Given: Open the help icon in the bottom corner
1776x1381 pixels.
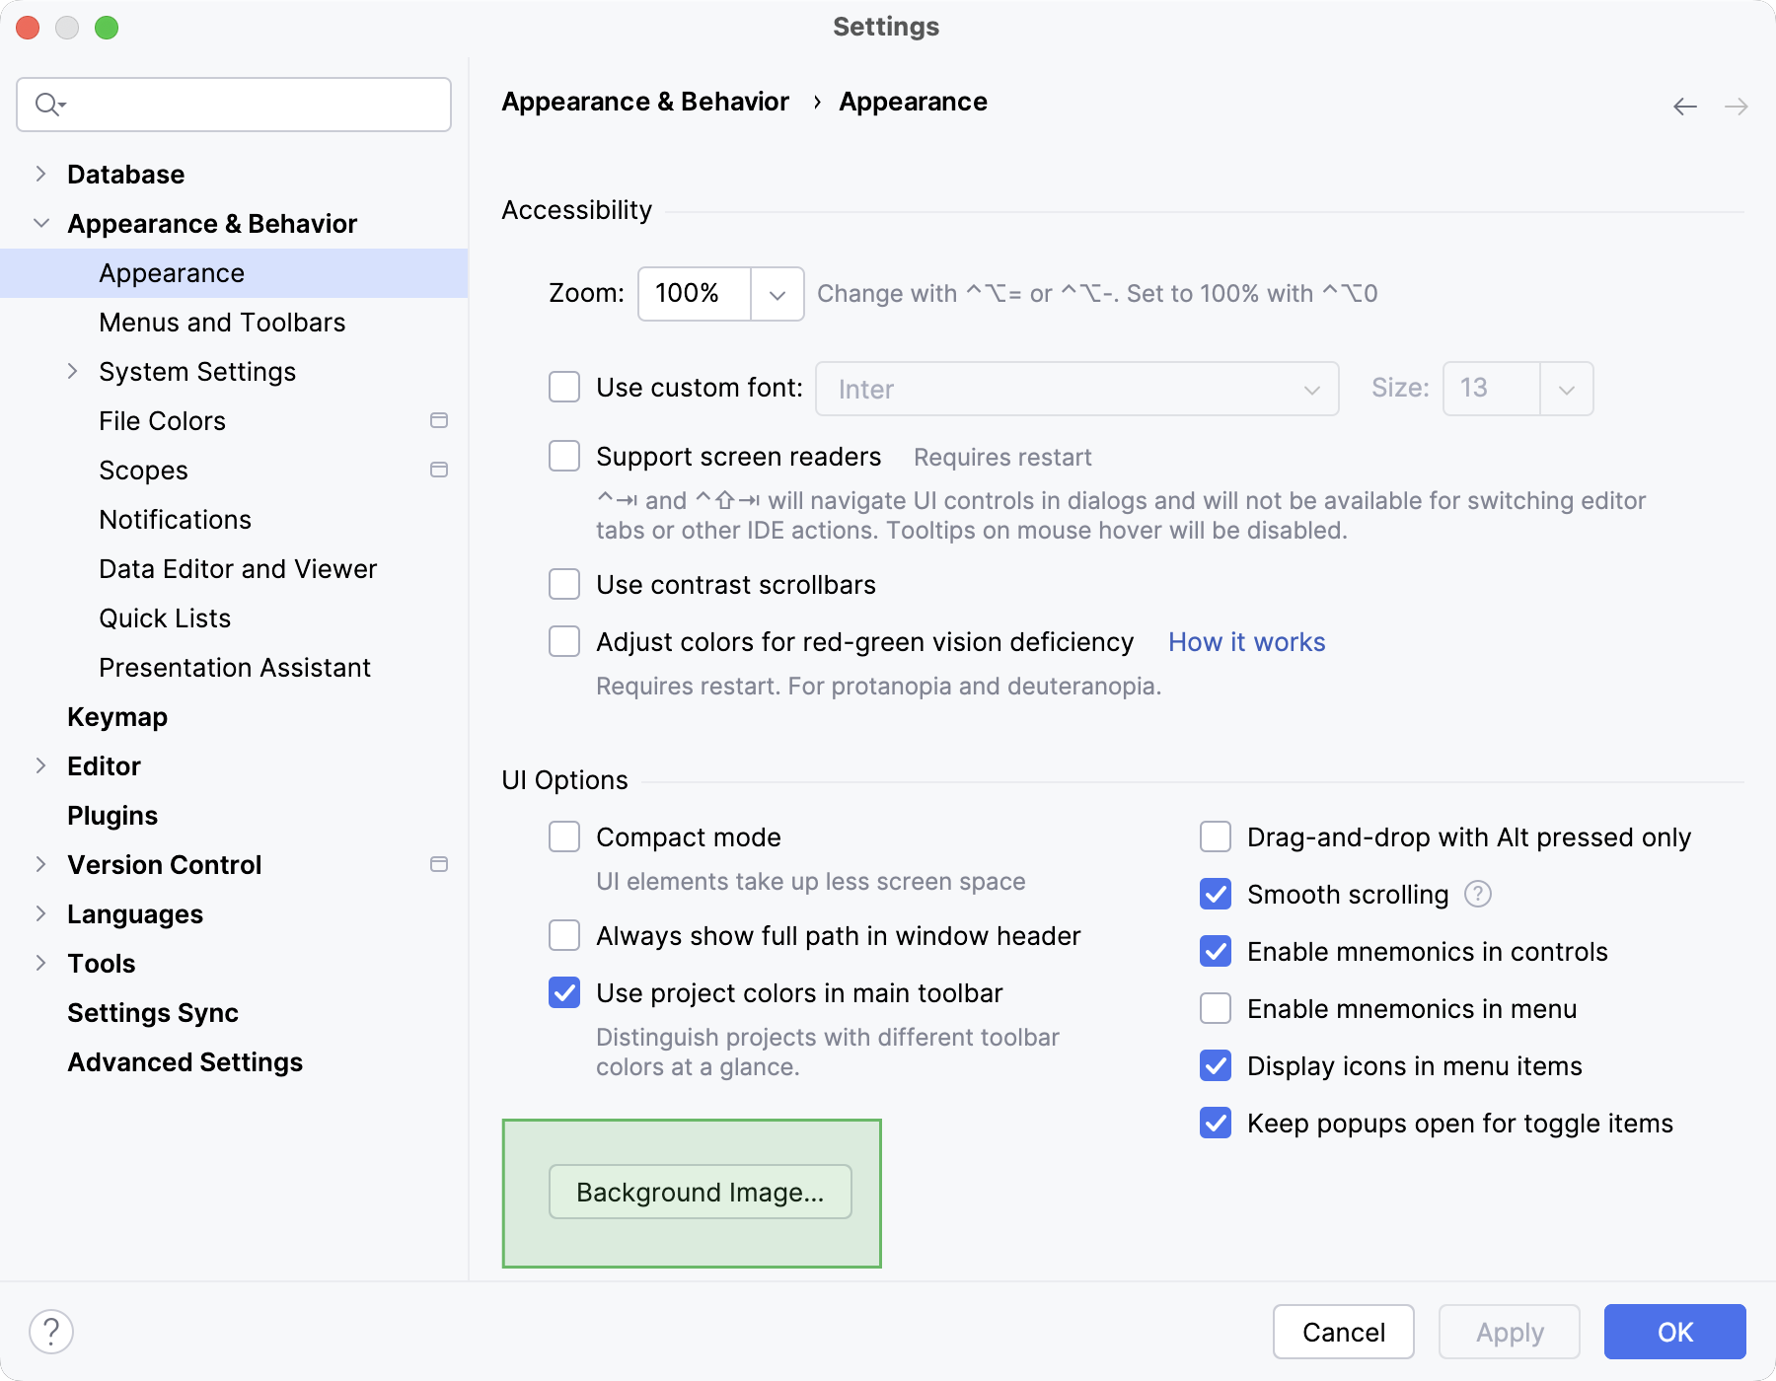Looking at the screenshot, I should tap(52, 1331).
